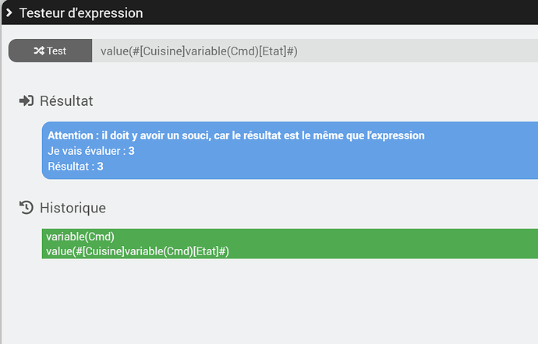Click the Historique clock icon

27,207
